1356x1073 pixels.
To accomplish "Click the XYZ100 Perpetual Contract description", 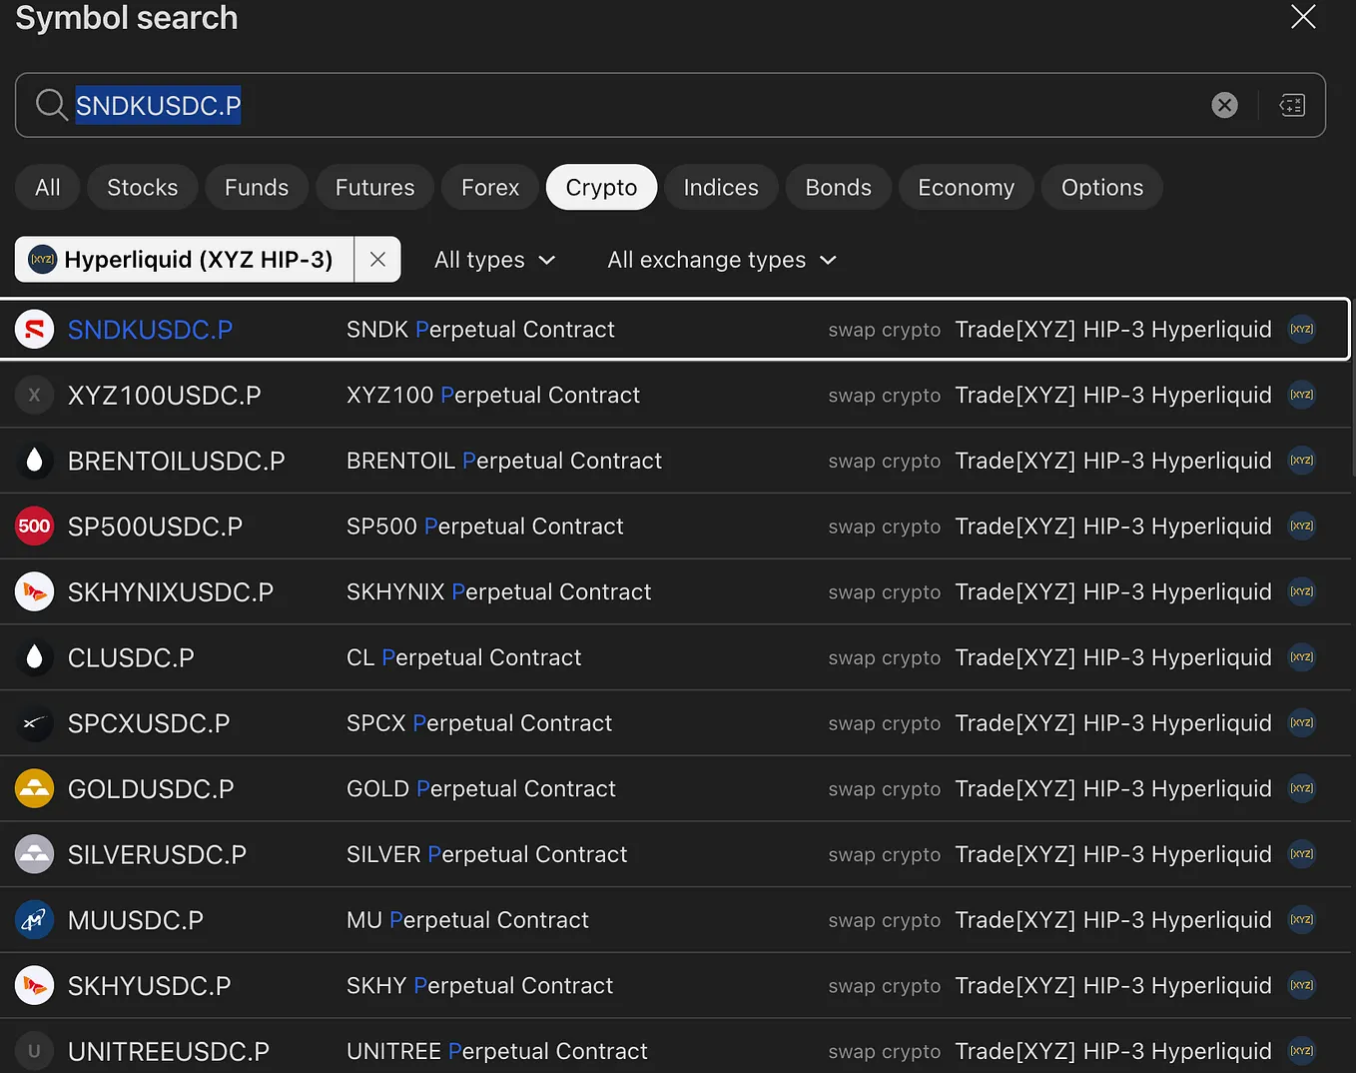I will point(493,396).
